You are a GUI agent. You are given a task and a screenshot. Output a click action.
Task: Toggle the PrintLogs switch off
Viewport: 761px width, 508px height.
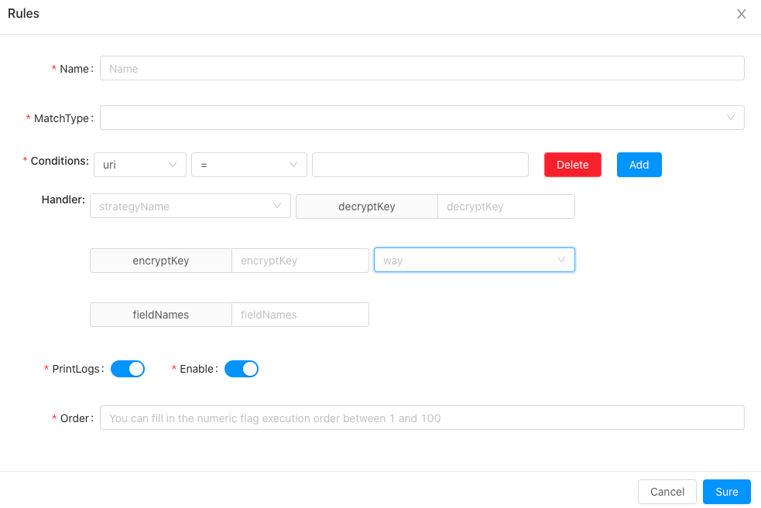[x=128, y=369]
